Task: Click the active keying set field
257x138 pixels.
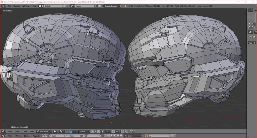Action: pos(159,136)
